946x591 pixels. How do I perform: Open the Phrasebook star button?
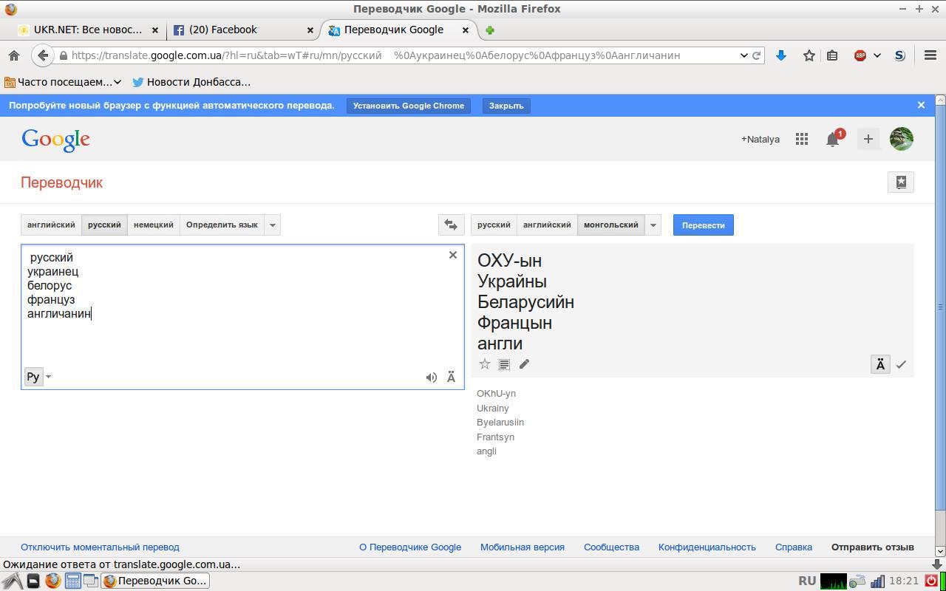901,182
